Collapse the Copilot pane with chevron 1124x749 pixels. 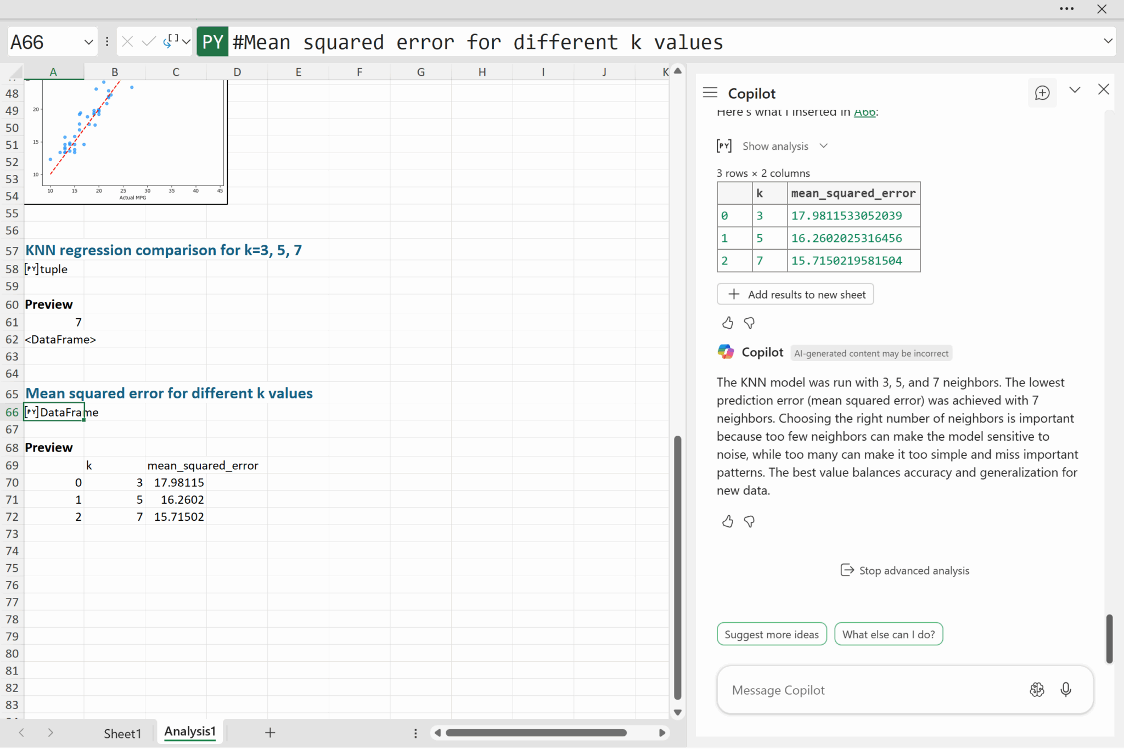pos(1075,90)
